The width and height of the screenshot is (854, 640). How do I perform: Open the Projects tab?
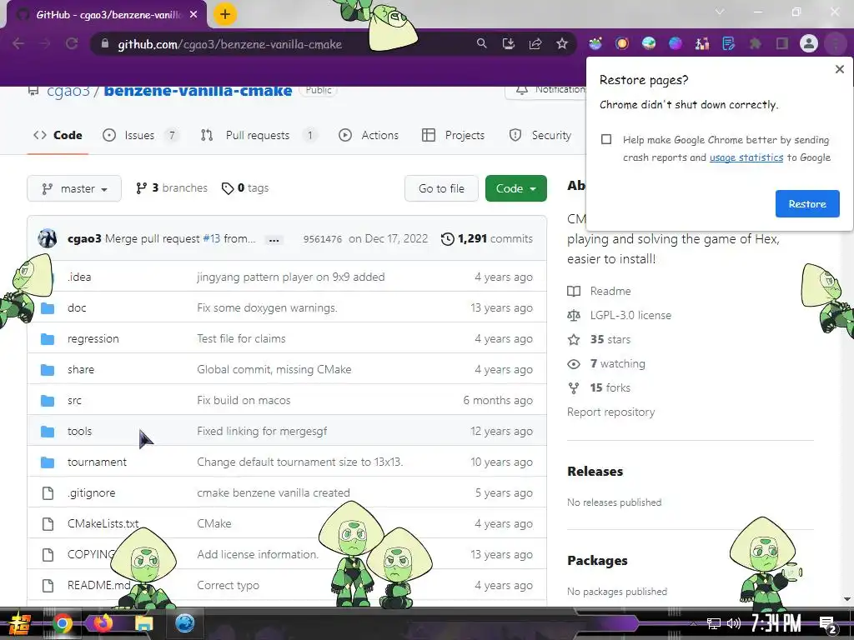point(453,135)
